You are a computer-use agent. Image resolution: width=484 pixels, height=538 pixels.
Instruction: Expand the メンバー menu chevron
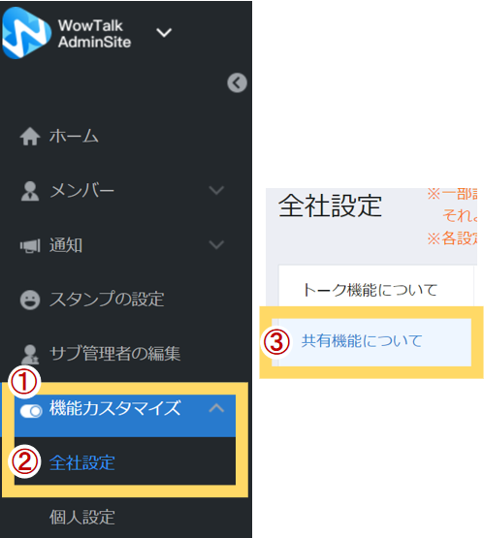click(x=216, y=190)
